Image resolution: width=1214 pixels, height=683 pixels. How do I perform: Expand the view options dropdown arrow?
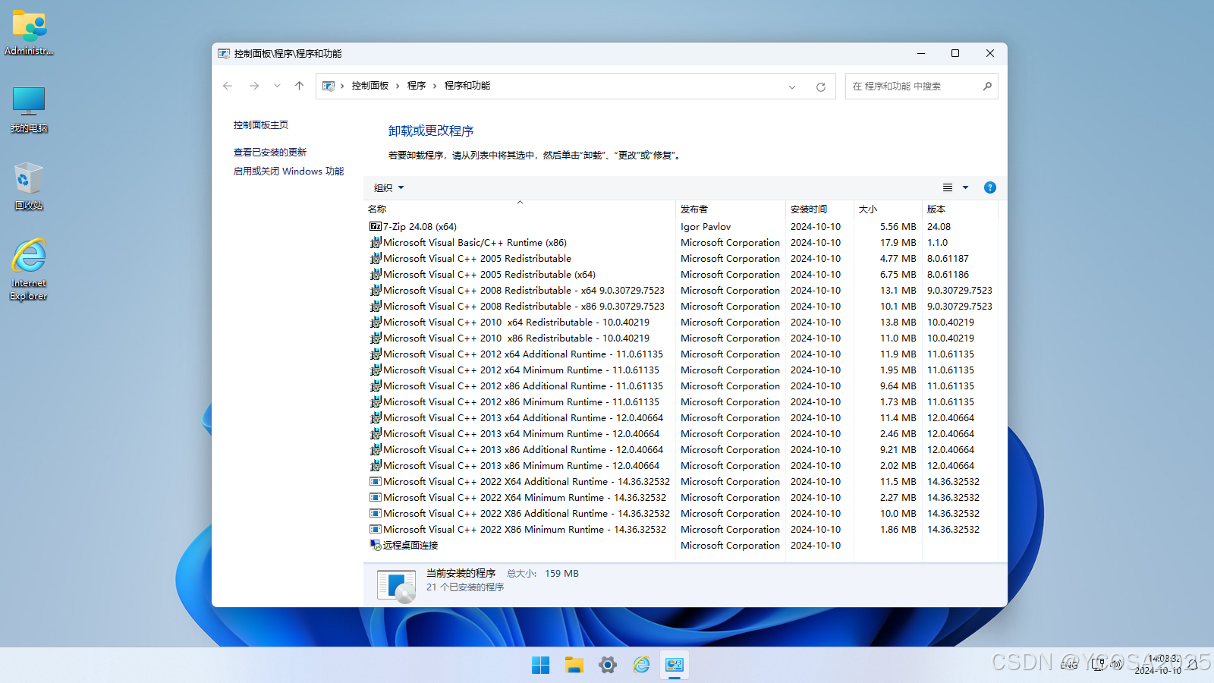(x=966, y=187)
